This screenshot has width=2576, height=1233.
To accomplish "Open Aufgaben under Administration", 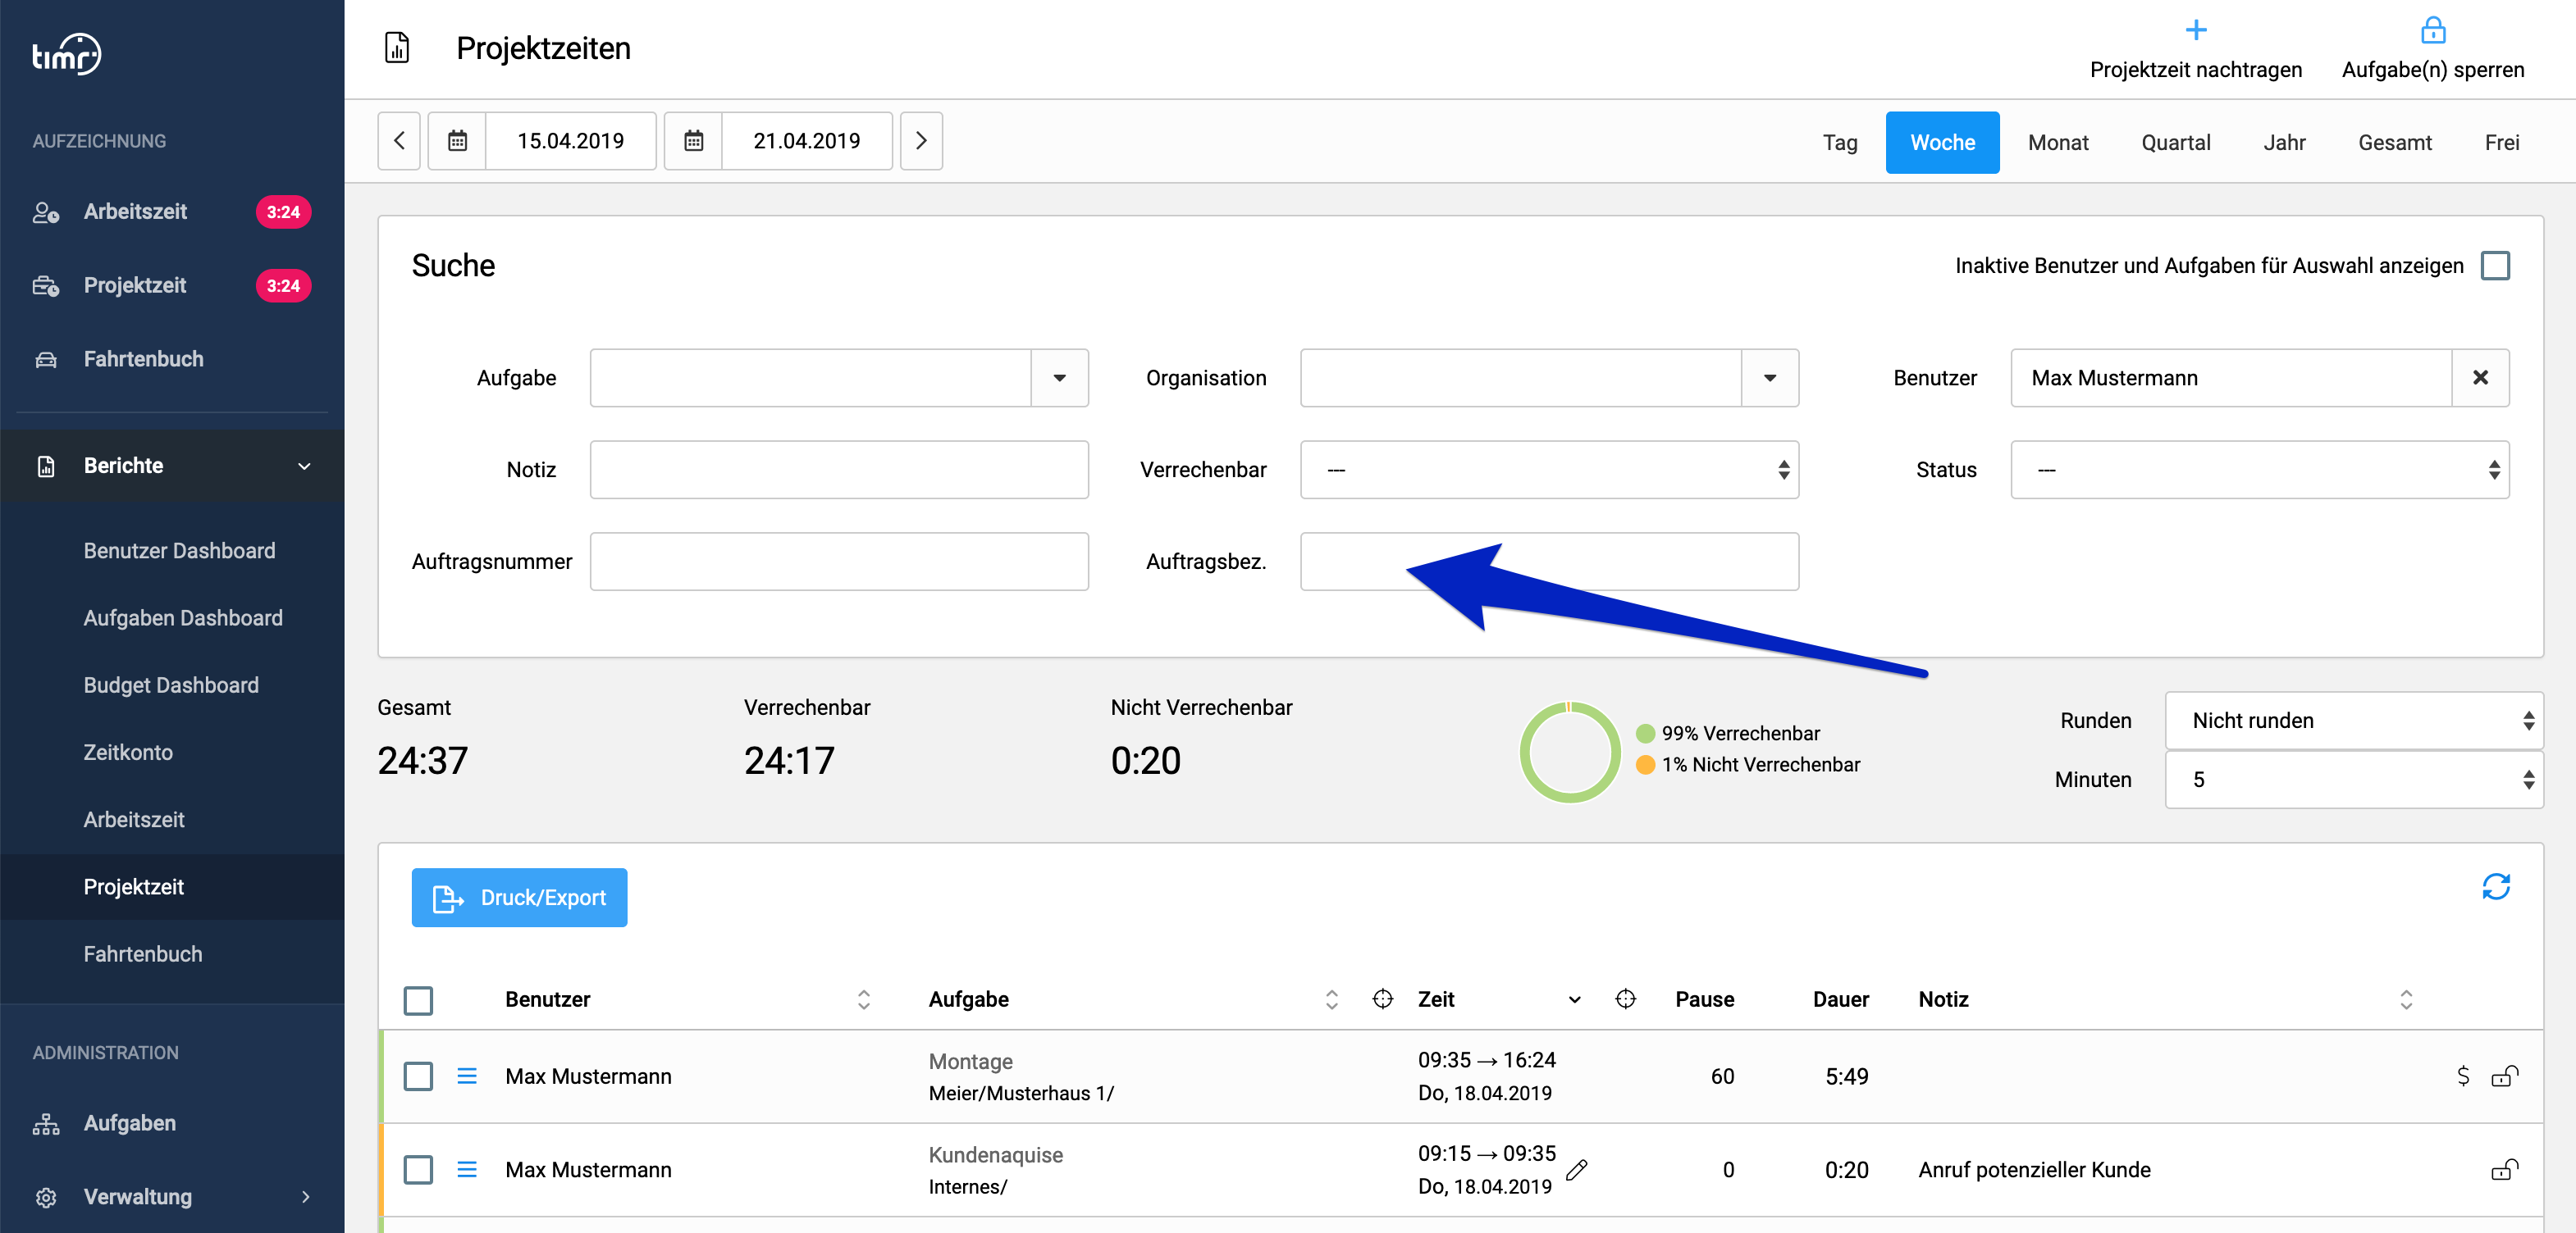I will click(x=130, y=1123).
